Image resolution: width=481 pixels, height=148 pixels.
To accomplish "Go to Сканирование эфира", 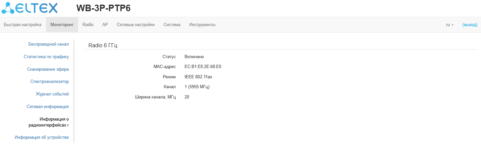I will [x=48, y=69].
